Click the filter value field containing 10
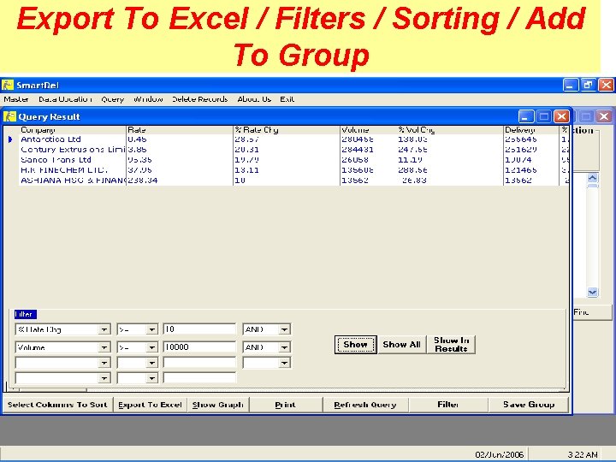Image resolution: width=616 pixels, height=462 pixels. [199, 329]
